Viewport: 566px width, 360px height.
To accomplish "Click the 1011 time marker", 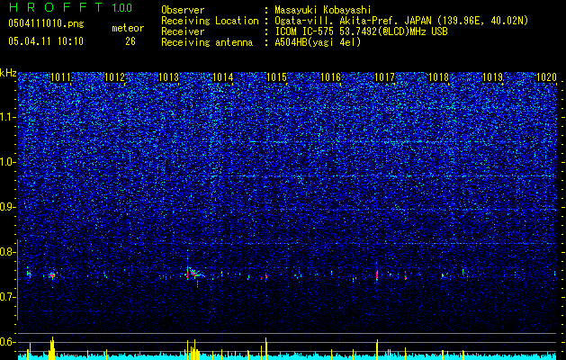I will pos(61,77).
